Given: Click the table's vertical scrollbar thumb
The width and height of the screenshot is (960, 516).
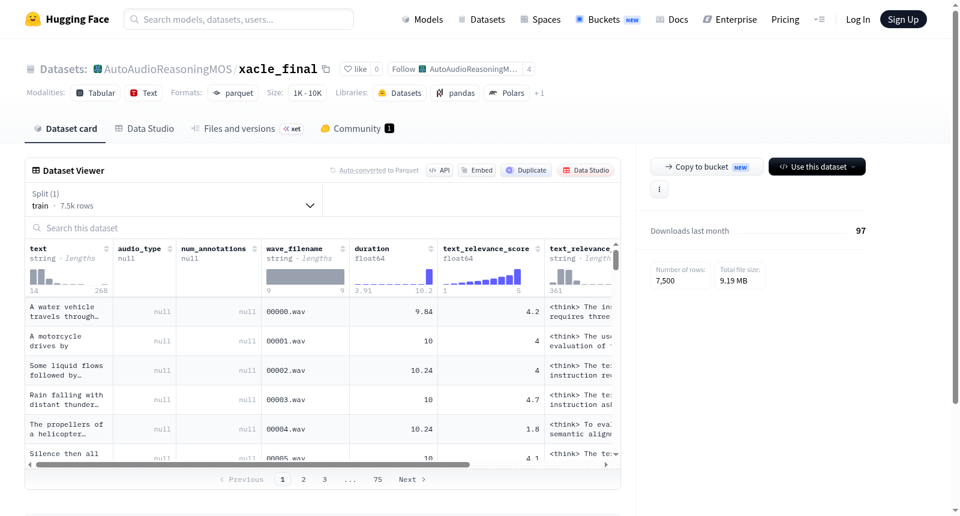Looking at the screenshot, I should [x=616, y=260].
